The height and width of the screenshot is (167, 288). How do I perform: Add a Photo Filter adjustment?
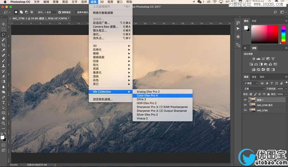coord(266,64)
